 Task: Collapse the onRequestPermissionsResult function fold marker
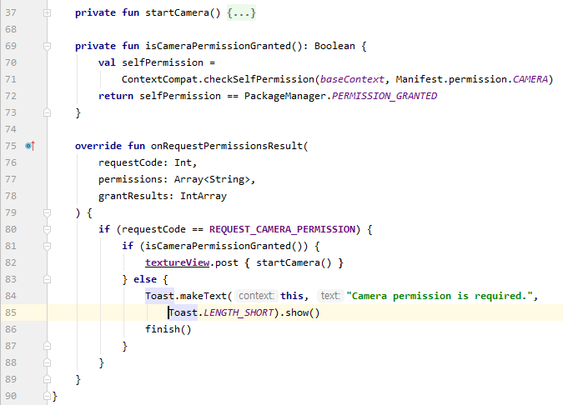coord(48,146)
